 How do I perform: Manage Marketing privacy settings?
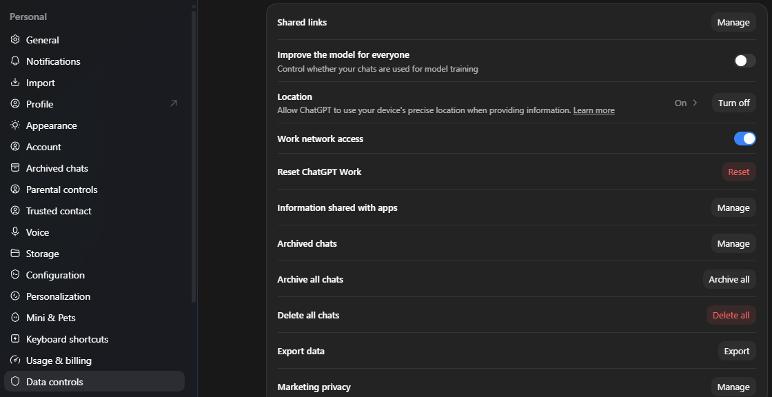(733, 387)
